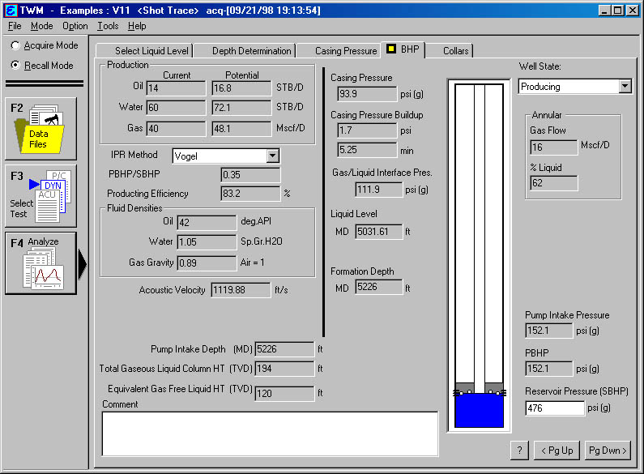Click the question mark help button
644x474 pixels.
click(x=520, y=451)
